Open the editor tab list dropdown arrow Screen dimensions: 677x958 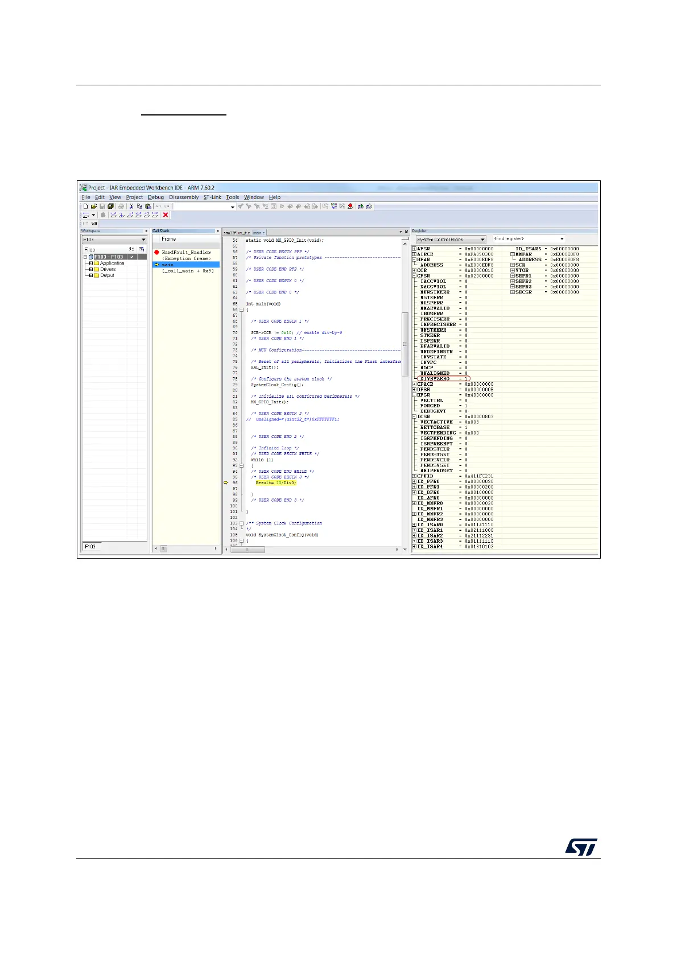coord(401,232)
